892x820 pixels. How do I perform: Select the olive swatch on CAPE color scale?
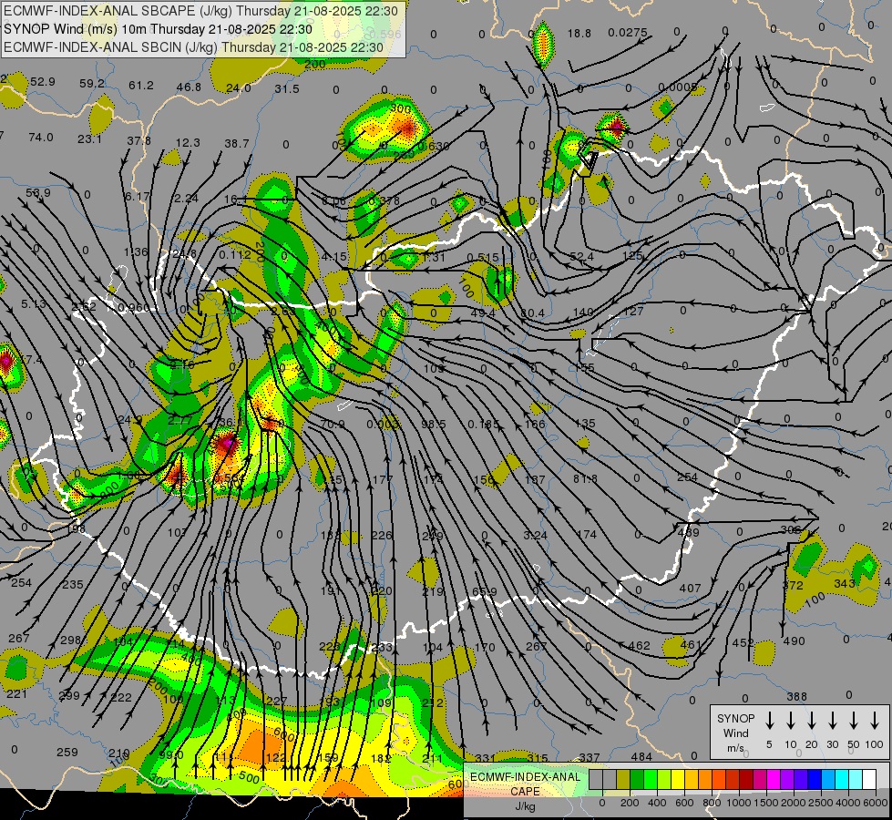pos(623,780)
